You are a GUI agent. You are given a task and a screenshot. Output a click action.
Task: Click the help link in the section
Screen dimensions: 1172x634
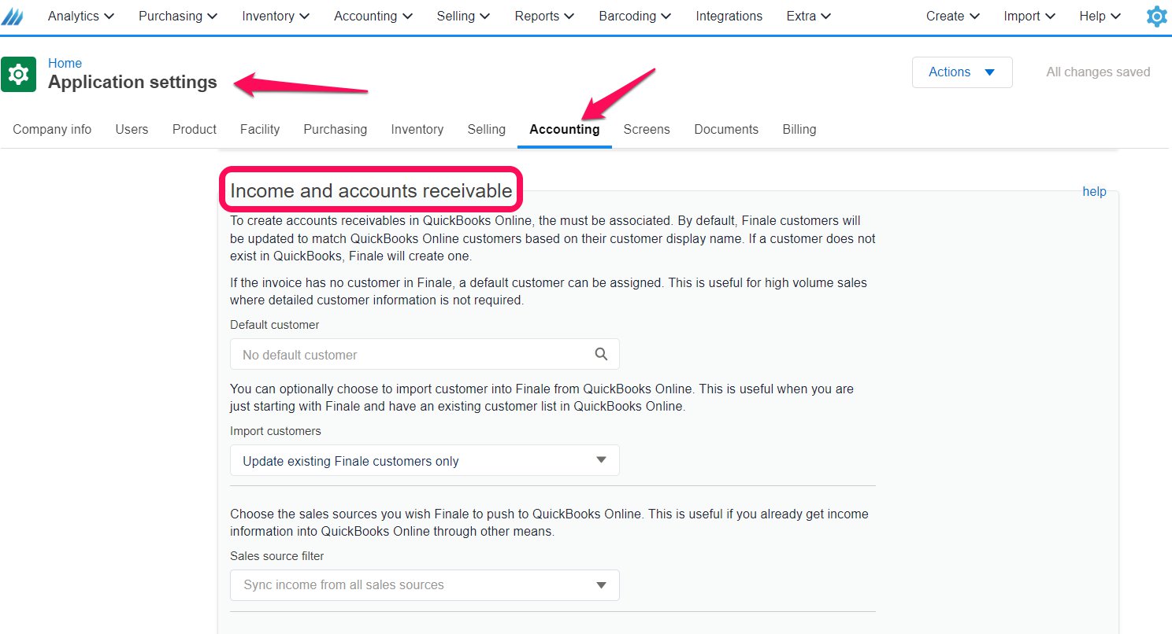[1094, 191]
